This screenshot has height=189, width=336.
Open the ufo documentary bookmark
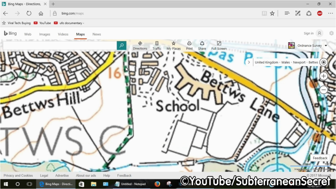(69, 23)
